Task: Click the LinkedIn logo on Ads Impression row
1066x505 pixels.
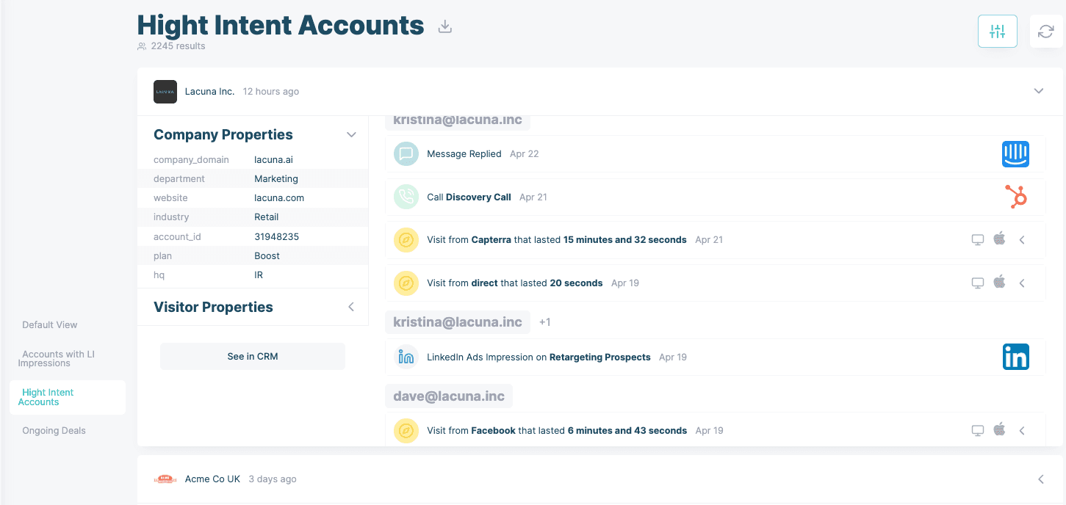Action: coord(1015,357)
